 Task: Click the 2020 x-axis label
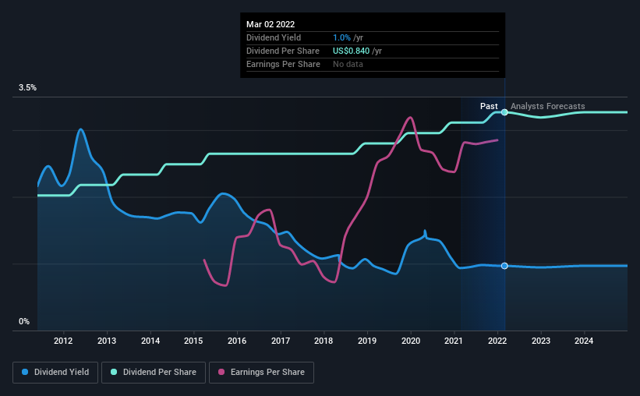[x=411, y=341]
